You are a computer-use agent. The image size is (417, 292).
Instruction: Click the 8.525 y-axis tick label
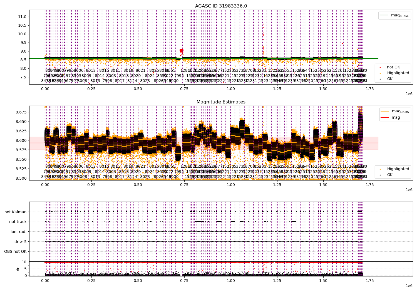(21, 169)
